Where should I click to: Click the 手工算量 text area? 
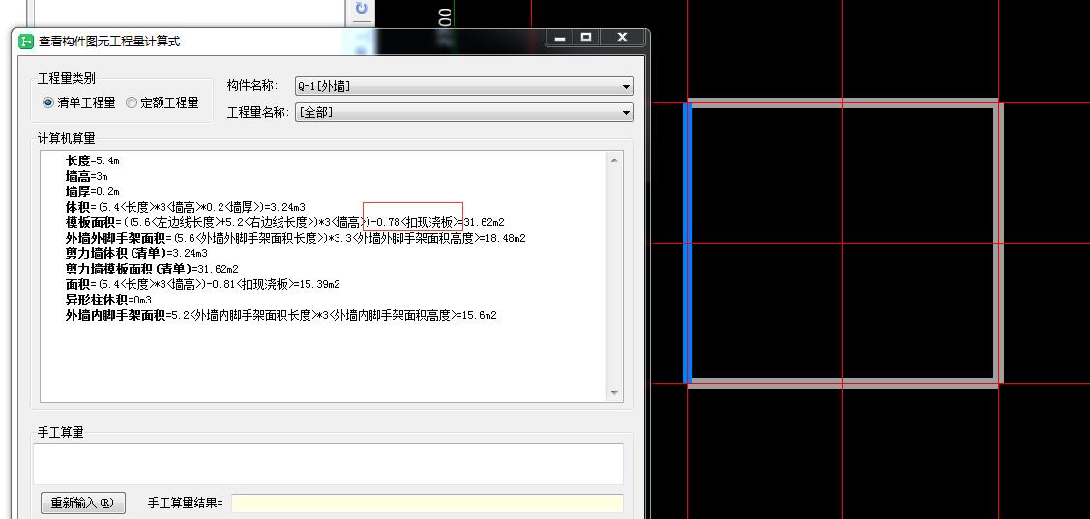pyautogui.click(x=328, y=463)
